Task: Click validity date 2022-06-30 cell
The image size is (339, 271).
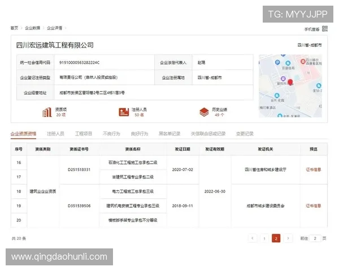Action: pos(215,191)
